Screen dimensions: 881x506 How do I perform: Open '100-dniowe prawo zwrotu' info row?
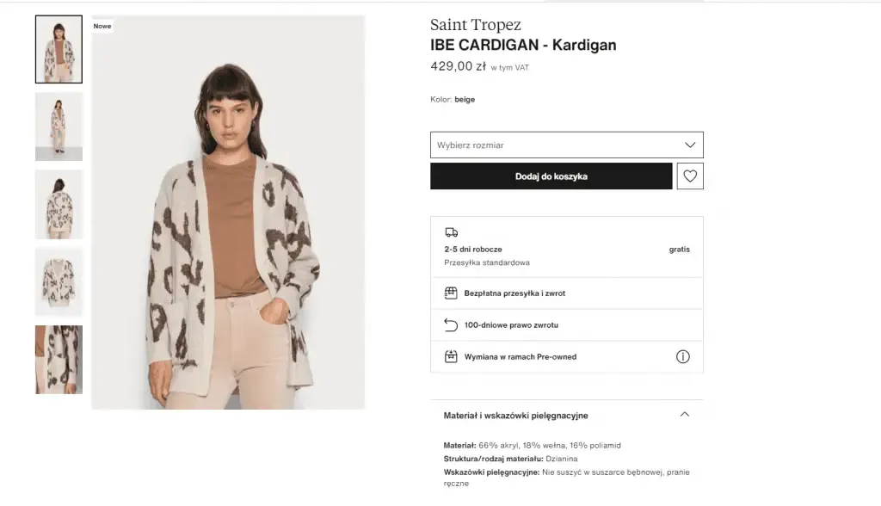pyautogui.click(x=511, y=325)
